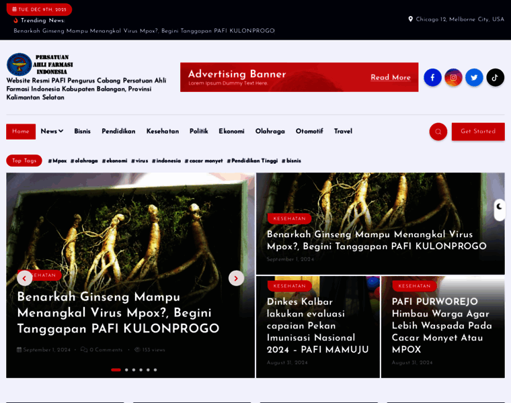Select the #cacar monyet tag
The height and width of the screenshot is (403, 511).
[204, 161]
